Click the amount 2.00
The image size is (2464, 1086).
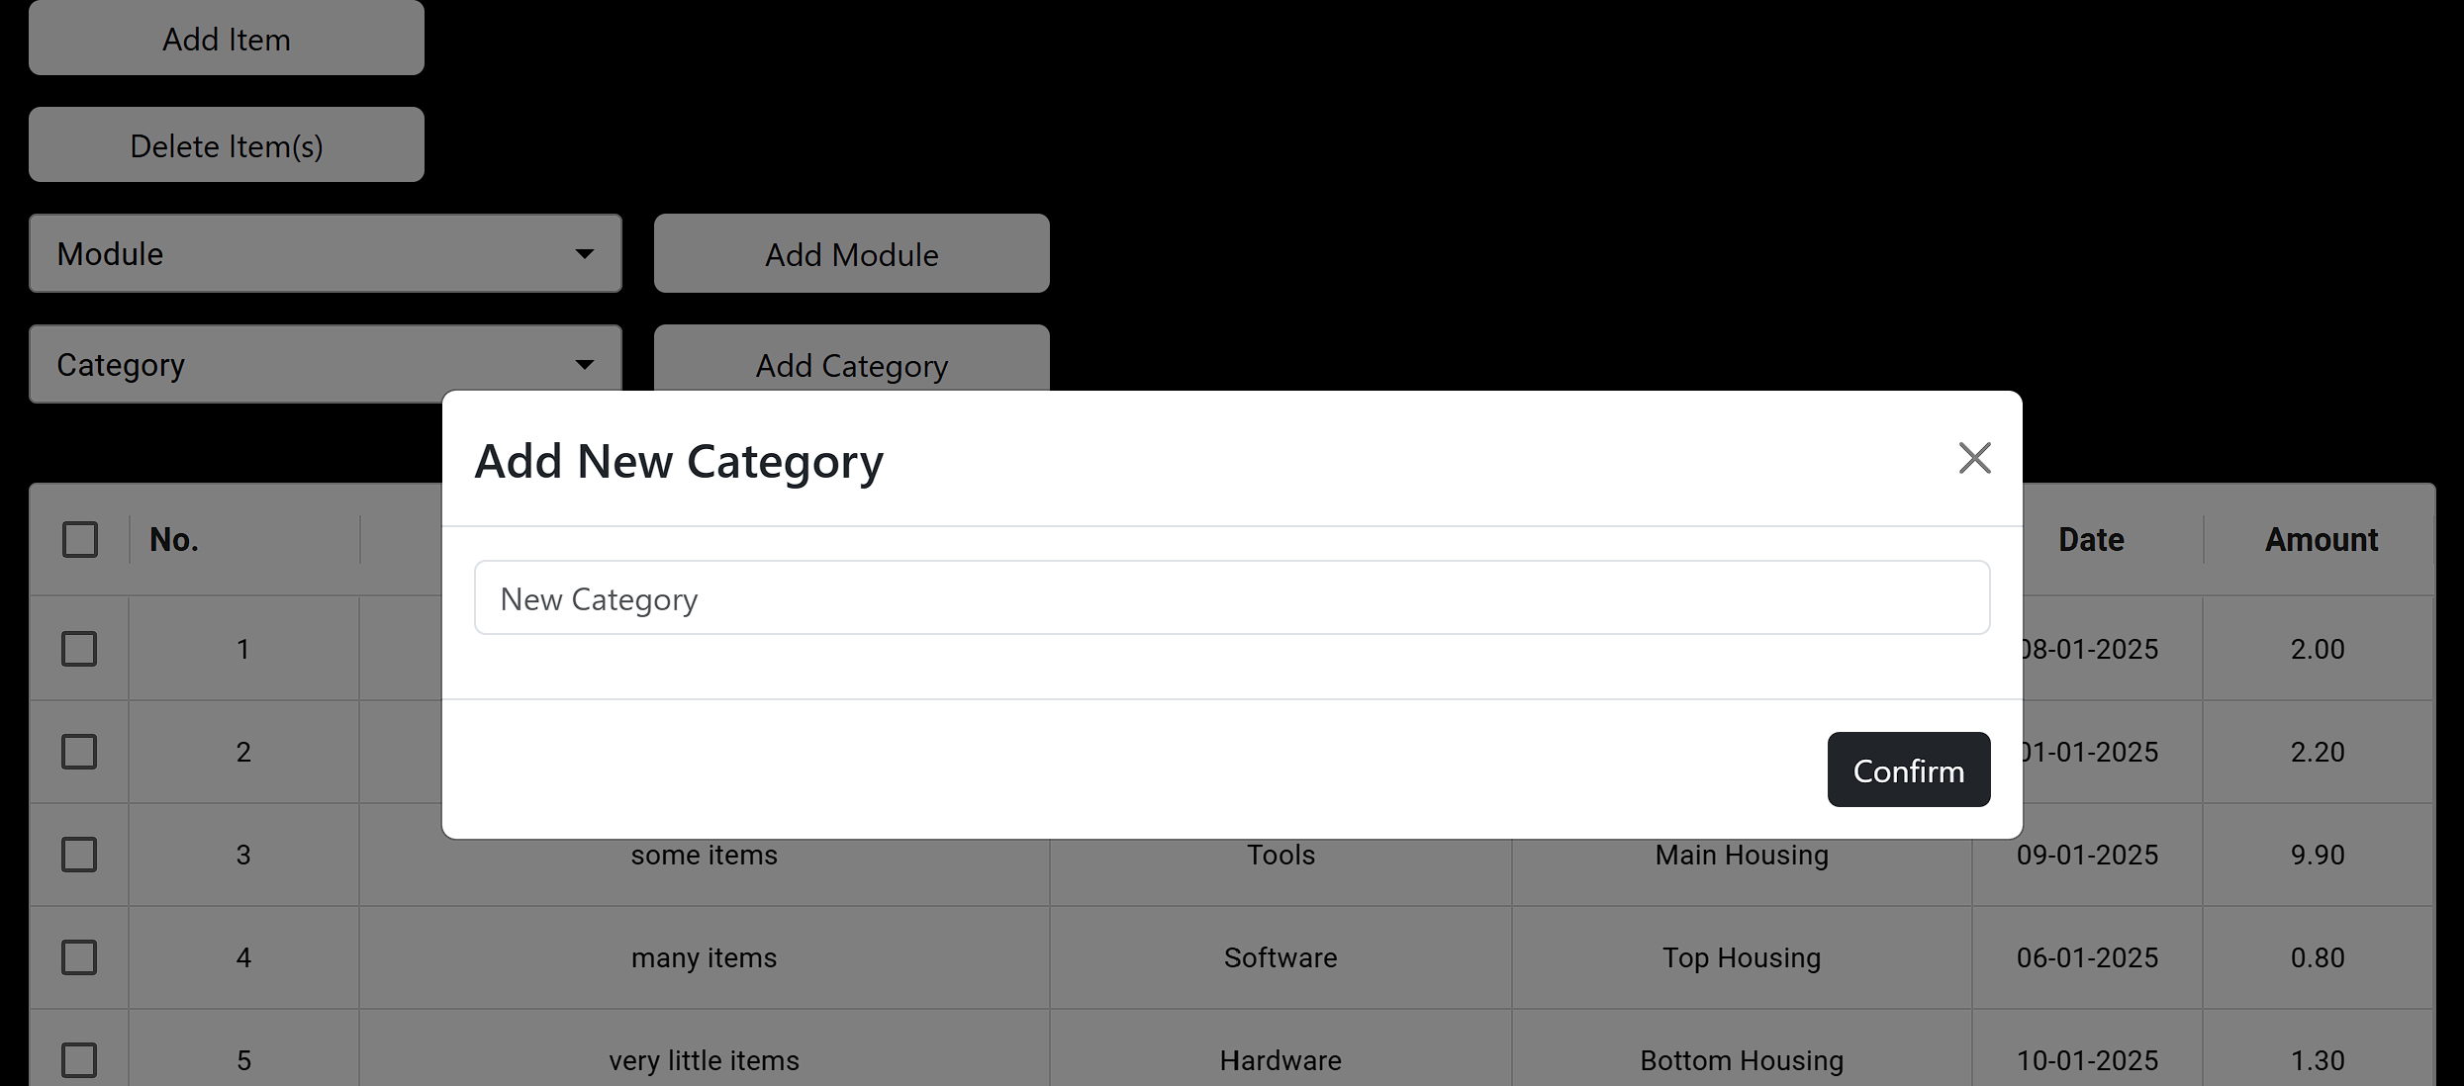tap(2318, 649)
